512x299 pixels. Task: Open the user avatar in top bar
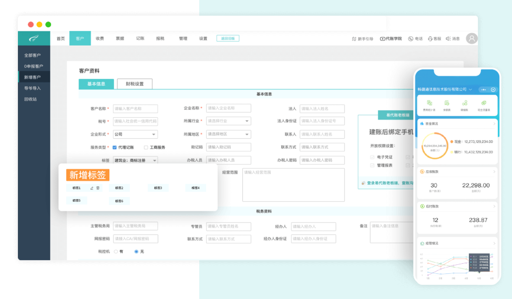tap(472, 38)
